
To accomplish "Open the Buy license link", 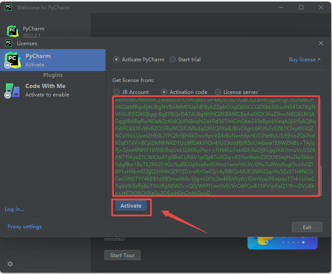I will pos(304,60).
